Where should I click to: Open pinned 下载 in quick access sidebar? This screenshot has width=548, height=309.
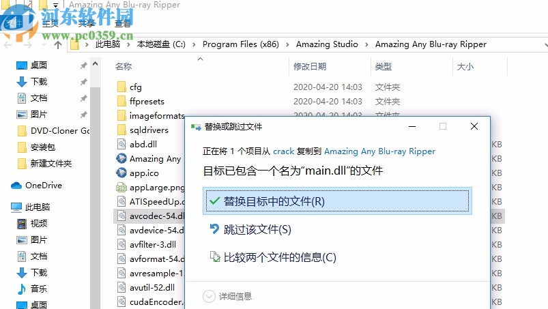click(38, 81)
